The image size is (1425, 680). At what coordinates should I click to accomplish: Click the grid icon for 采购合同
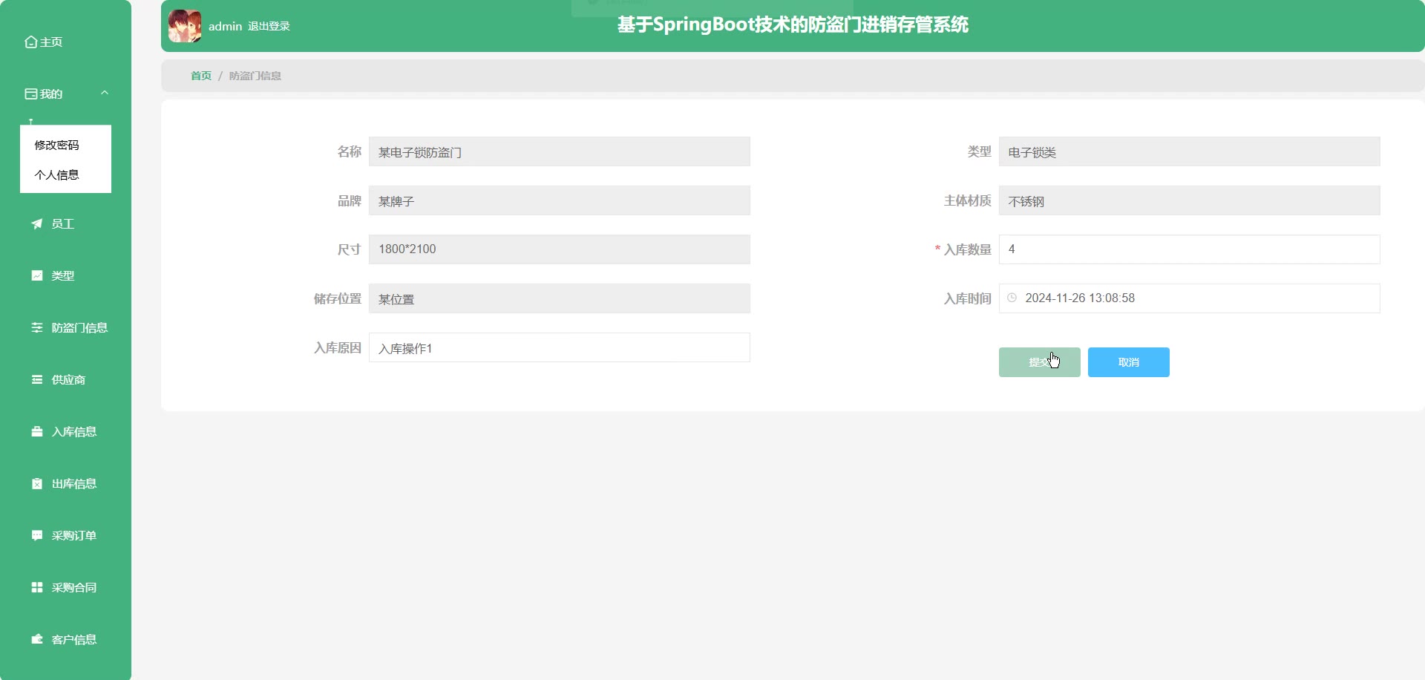click(x=37, y=587)
